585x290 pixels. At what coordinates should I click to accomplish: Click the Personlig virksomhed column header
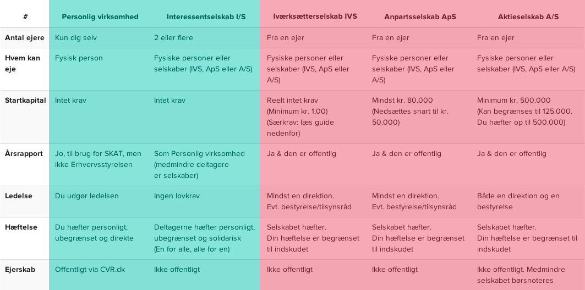click(x=100, y=17)
